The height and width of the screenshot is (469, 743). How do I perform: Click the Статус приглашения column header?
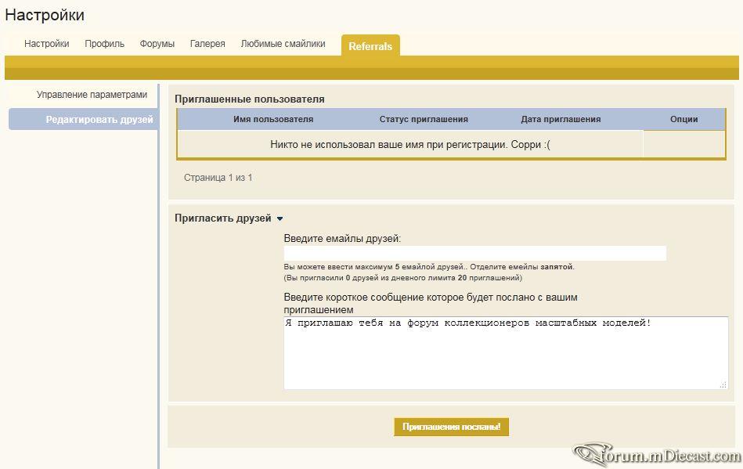(x=424, y=119)
